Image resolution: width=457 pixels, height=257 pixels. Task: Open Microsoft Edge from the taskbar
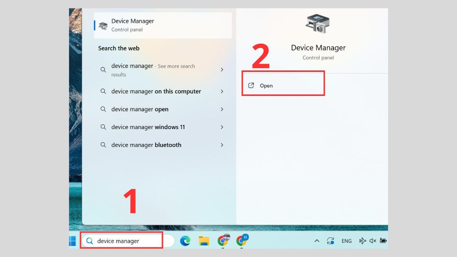point(185,241)
